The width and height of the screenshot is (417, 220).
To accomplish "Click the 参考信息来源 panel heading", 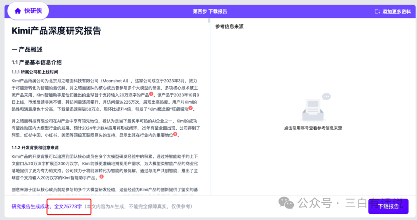I will [x=229, y=27].
